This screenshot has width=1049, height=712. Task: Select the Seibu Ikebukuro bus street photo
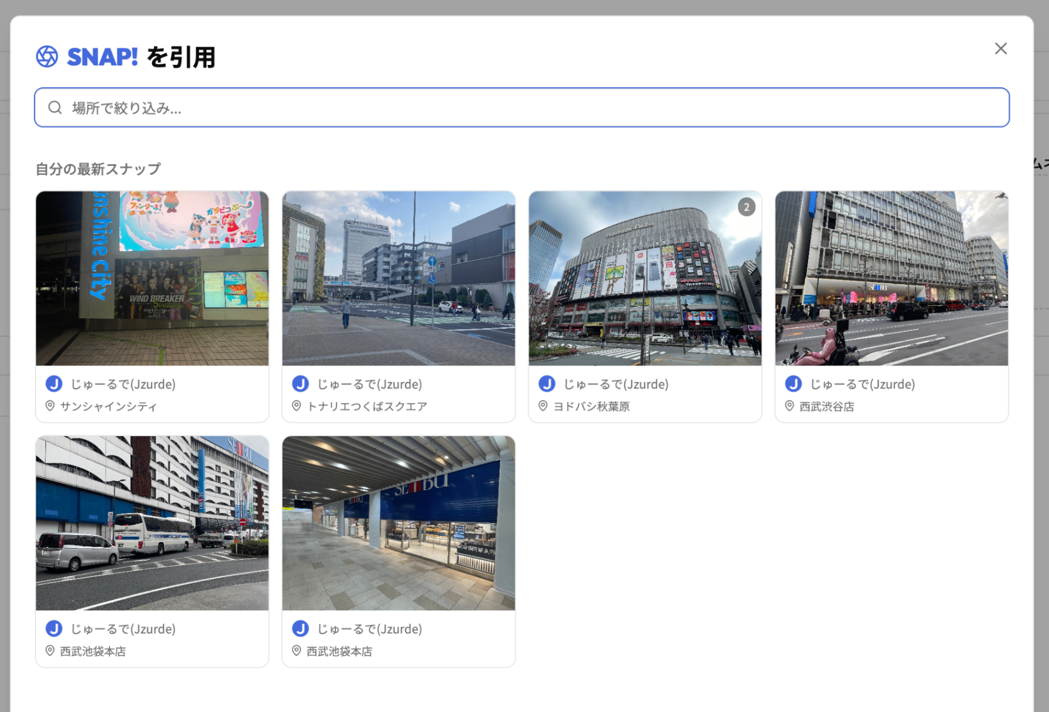click(x=152, y=523)
